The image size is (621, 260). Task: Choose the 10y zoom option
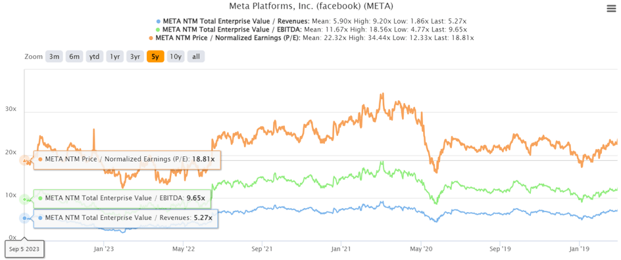(x=176, y=56)
